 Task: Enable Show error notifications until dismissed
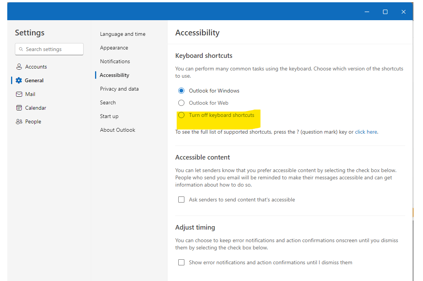click(x=181, y=262)
